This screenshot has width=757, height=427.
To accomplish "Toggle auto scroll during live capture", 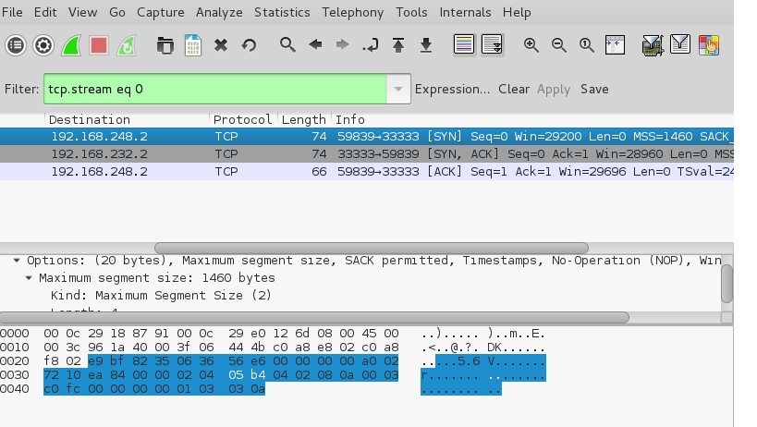I will tap(492, 44).
